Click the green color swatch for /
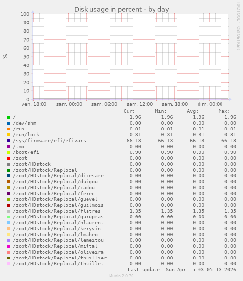This screenshot has height=281, width=243. coord(8,117)
